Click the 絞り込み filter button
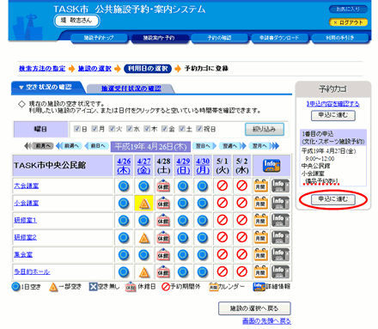Viewport: 378px width, 329px height. tap(265, 129)
